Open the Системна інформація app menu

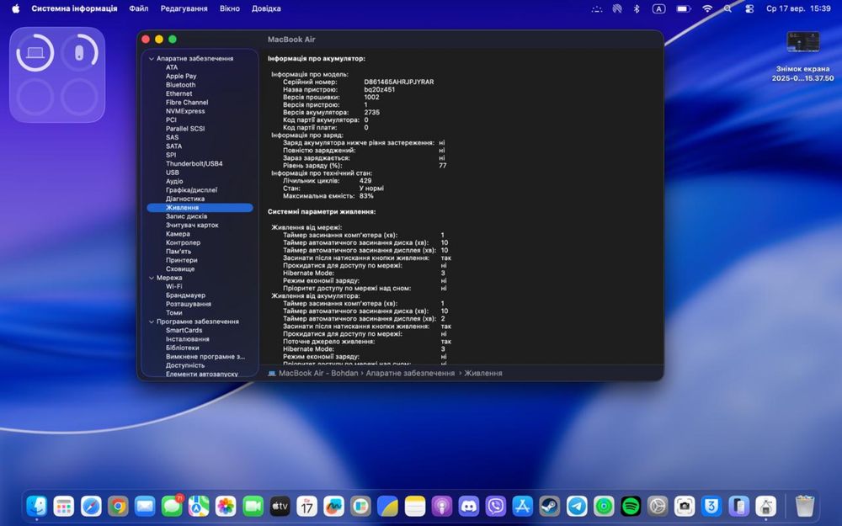74,8
